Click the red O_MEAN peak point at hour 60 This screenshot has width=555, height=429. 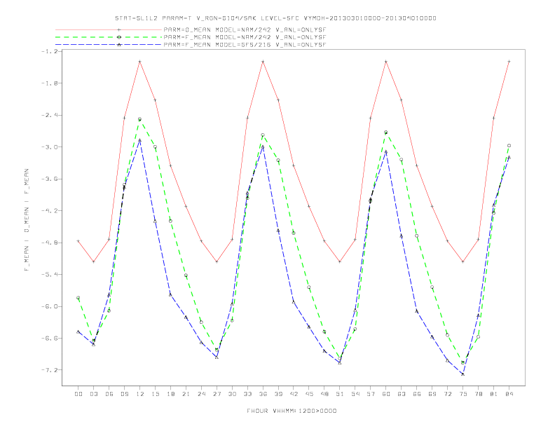(386, 62)
